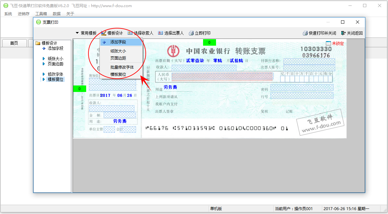Image resolution: width=388 pixels, height=214 pixels.
Task: Click the 选择收款人 toolbar icon
Action: point(130,33)
